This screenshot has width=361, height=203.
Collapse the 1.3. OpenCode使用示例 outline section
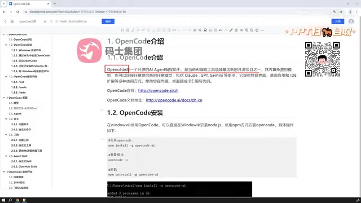6,77
